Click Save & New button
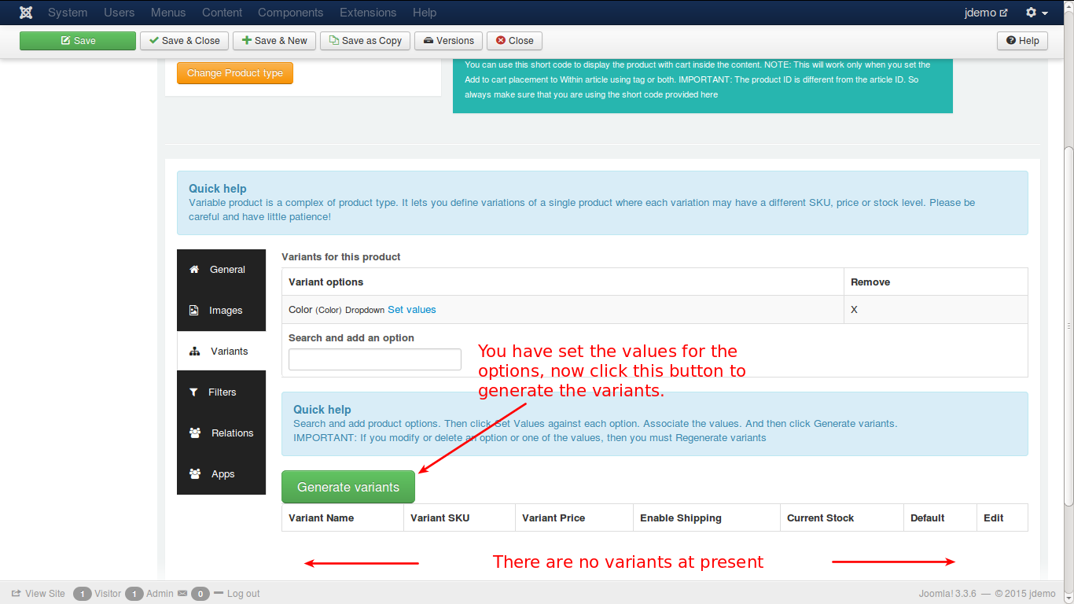The width and height of the screenshot is (1074, 604). [274, 41]
